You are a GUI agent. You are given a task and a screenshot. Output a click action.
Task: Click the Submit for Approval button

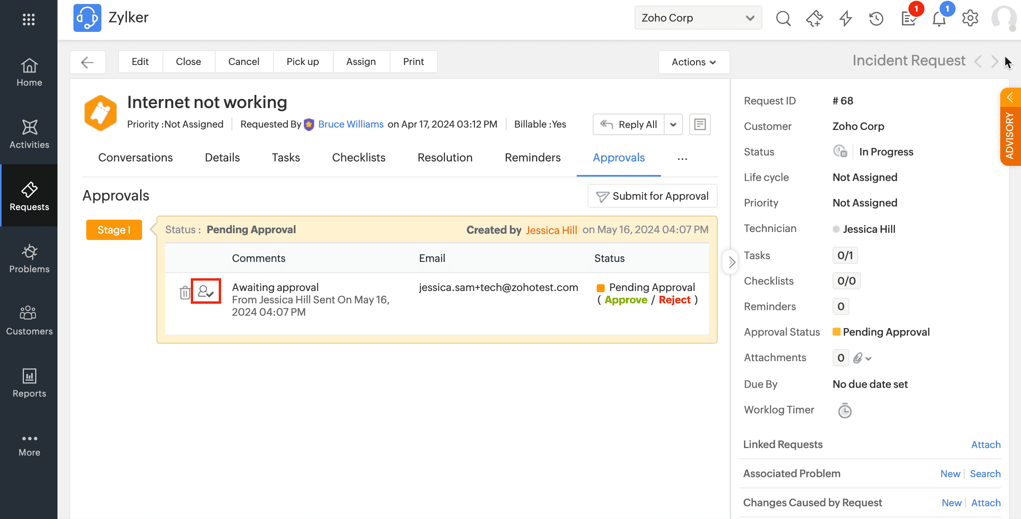click(x=652, y=196)
